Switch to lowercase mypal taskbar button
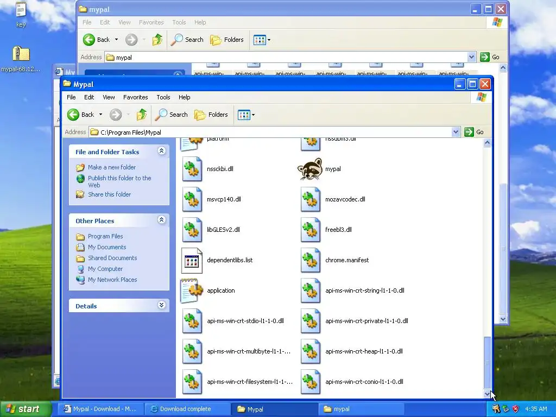Screen dimensions: 556x417 361,409
